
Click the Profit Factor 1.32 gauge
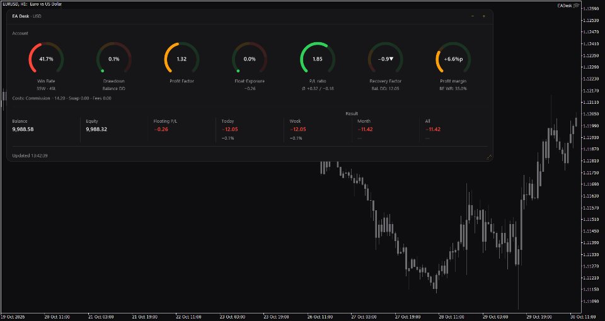(181, 58)
